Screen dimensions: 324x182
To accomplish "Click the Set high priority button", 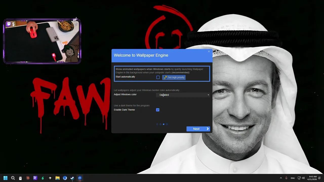I will tap(174, 77).
